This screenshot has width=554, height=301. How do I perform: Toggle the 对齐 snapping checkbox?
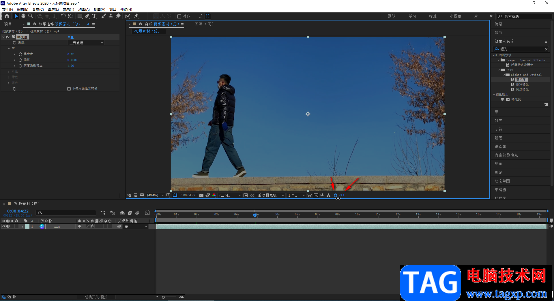point(179,16)
